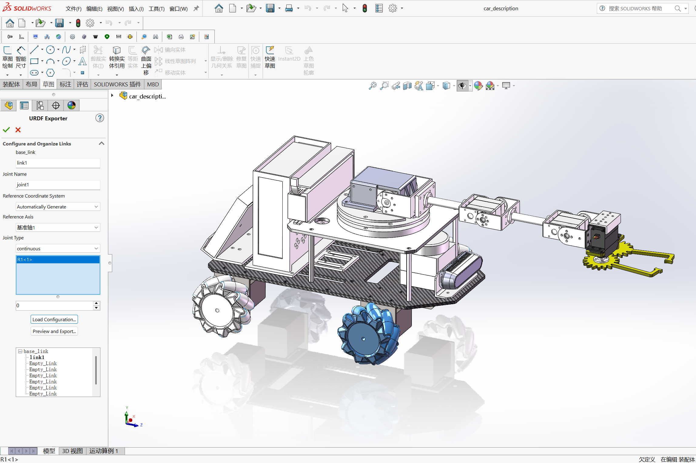Collapse the Configure and Organize Links section

pos(102,143)
